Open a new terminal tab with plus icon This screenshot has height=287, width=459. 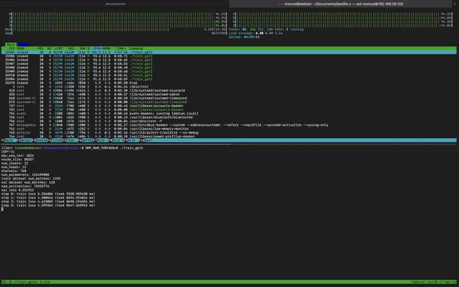455,4
